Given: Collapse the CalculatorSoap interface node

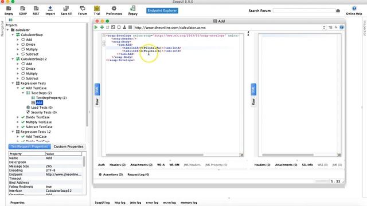Looking at the screenshot, I should (13, 35).
